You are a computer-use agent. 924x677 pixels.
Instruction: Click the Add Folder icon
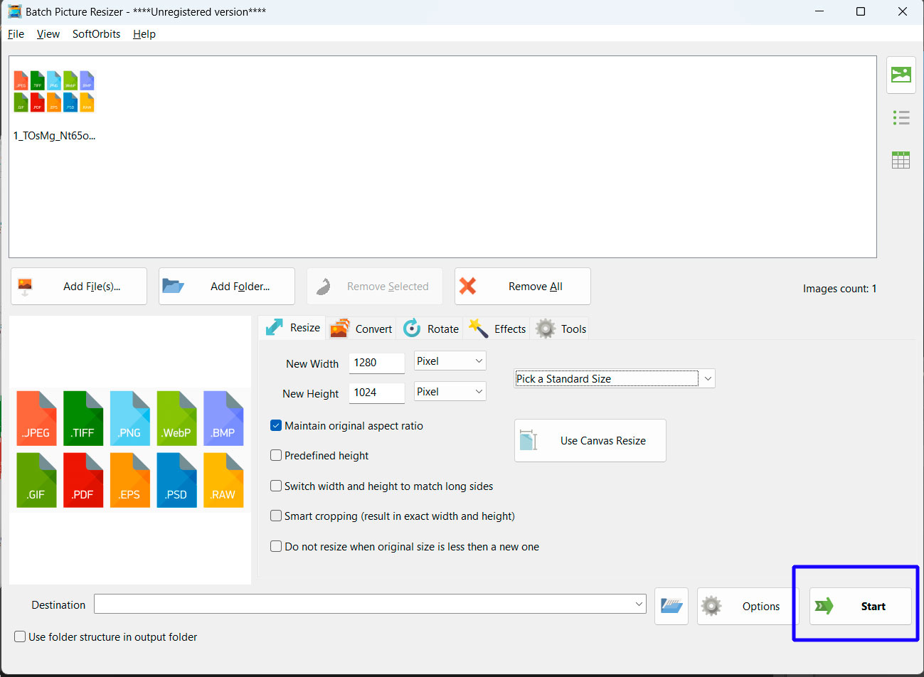173,286
